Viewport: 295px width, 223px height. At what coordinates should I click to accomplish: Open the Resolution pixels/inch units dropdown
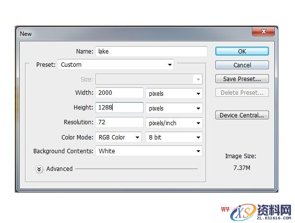174,123
